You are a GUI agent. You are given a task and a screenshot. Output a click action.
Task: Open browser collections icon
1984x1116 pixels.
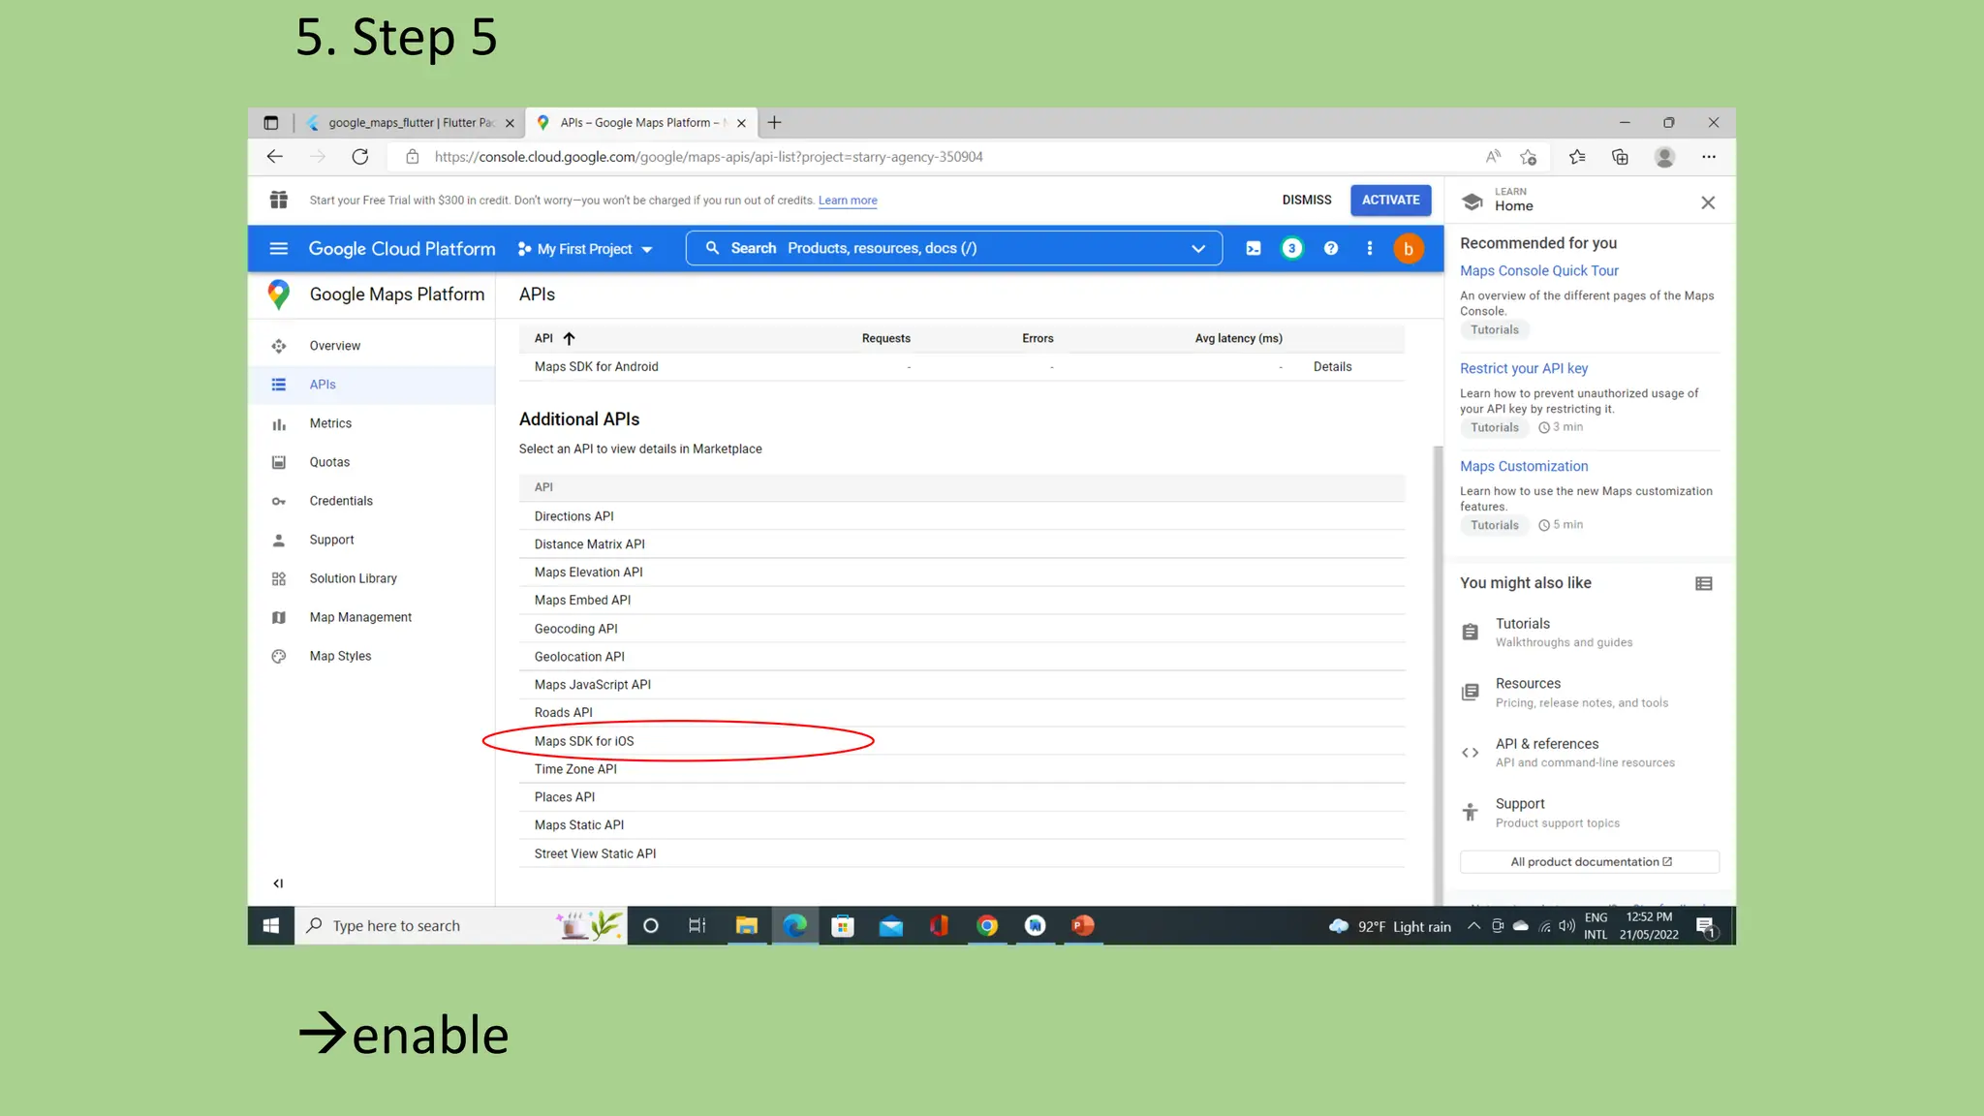point(1620,157)
